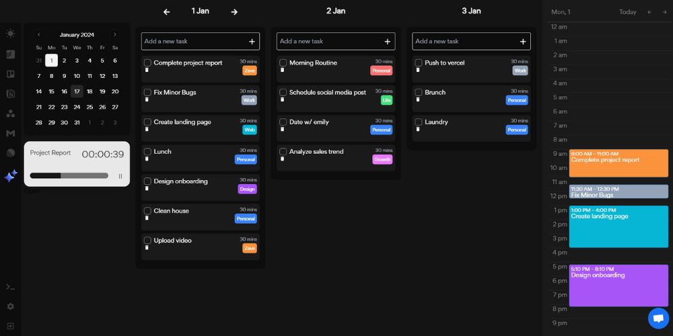Click the Project Report timer progress bar

coord(69,176)
